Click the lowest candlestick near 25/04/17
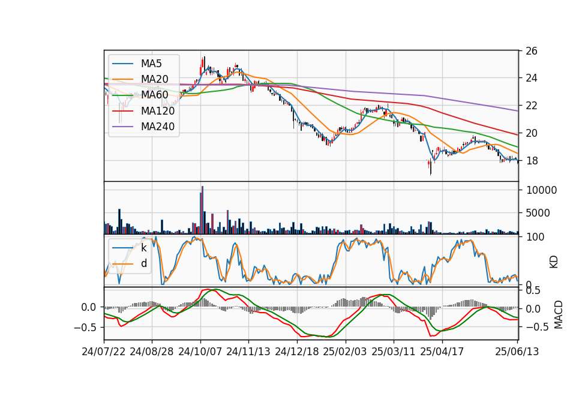 click(431, 167)
